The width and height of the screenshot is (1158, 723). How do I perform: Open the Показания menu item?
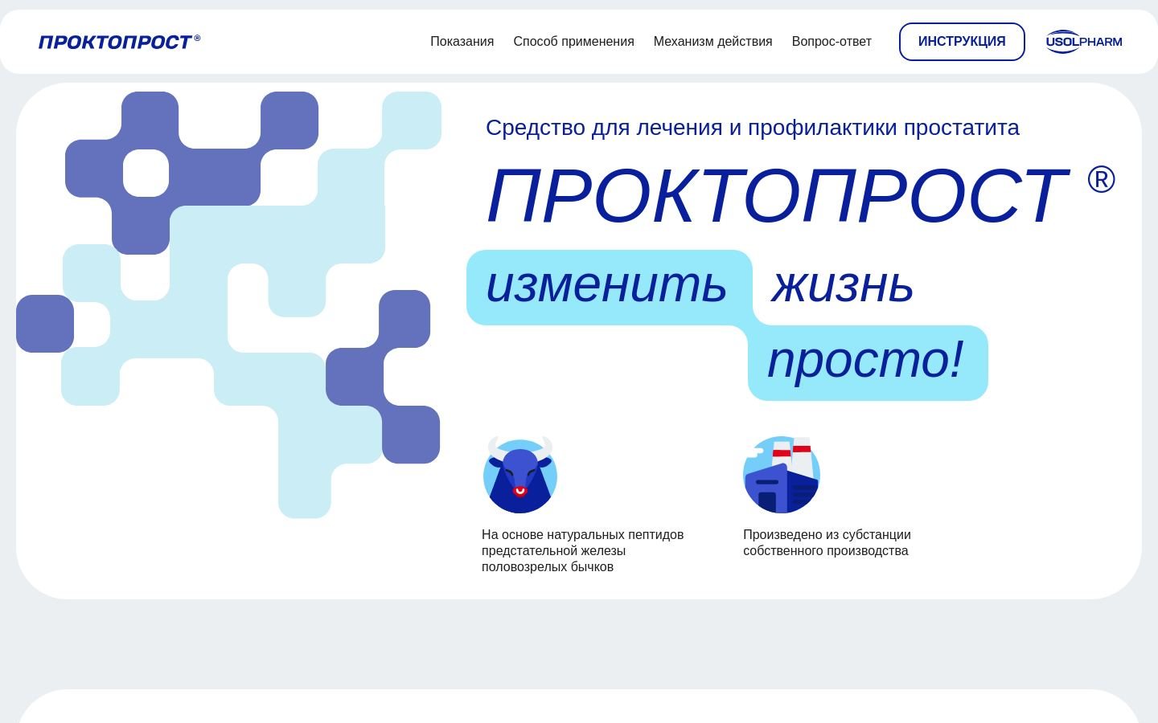pos(462,42)
